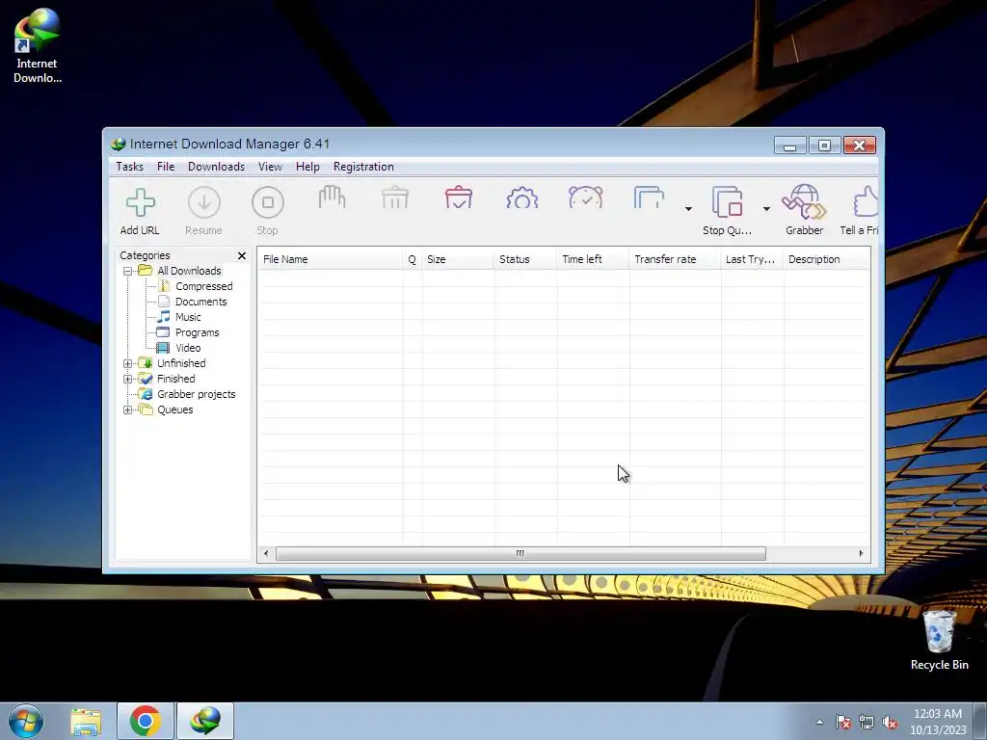Screen dimensions: 987x740
Task: Select the Compressed category
Action: [x=204, y=286]
